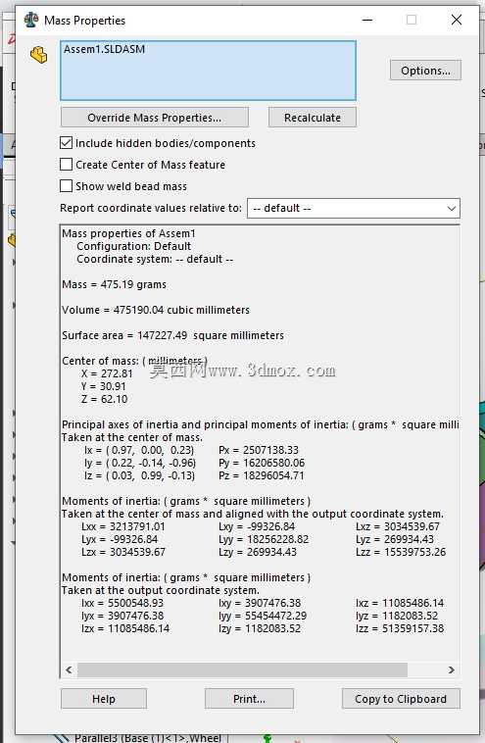Screen dimensions: 485x743
Task: Click the results scrollbar left arrow
Action: click(70, 669)
